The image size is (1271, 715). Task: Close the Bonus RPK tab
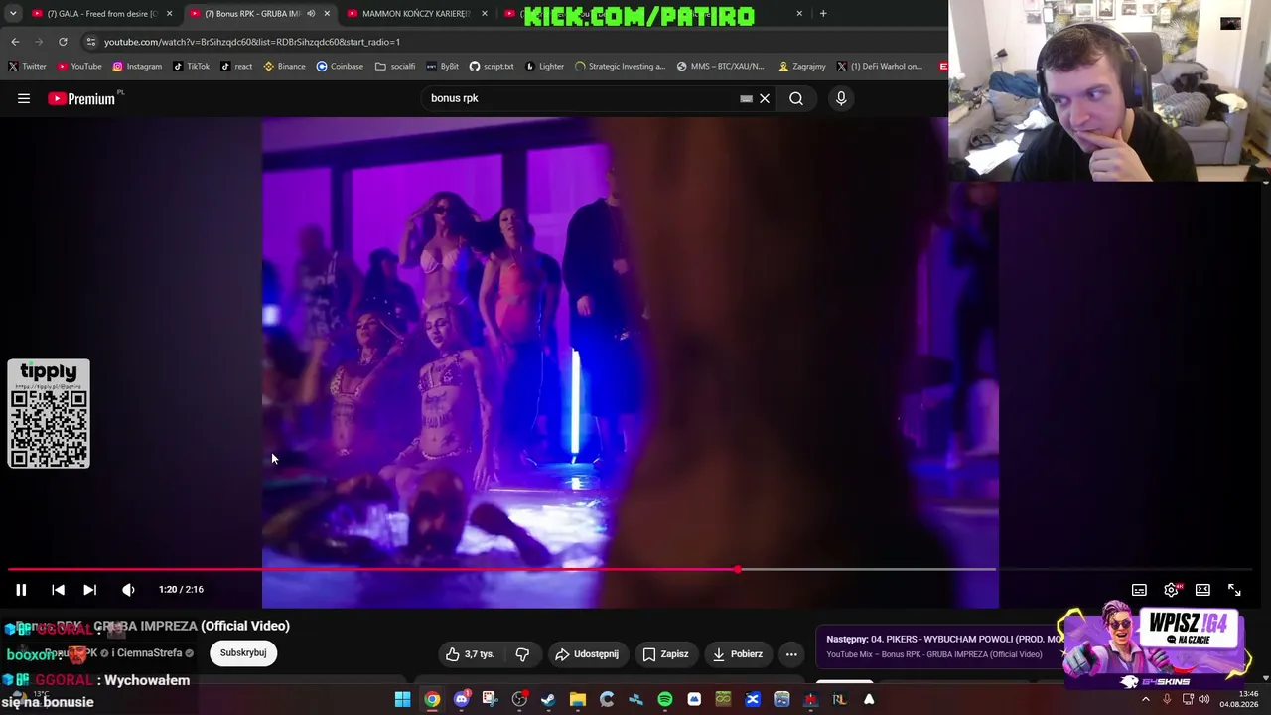pyautogui.click(x=327, y=14)
